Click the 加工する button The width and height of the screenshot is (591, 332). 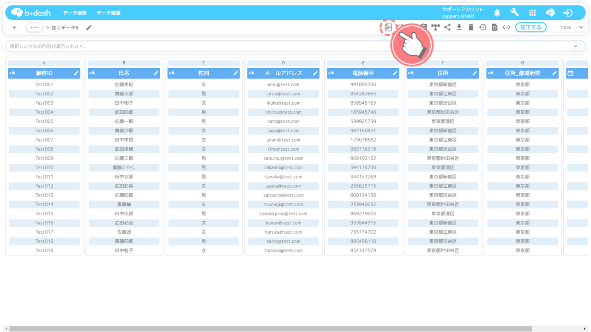[531, 28]
